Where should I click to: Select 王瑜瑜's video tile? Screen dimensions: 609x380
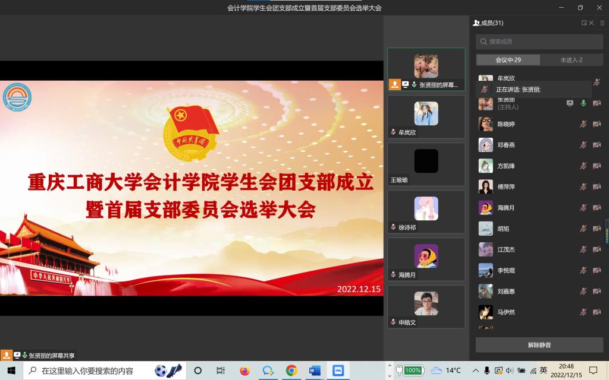(426, 164)
